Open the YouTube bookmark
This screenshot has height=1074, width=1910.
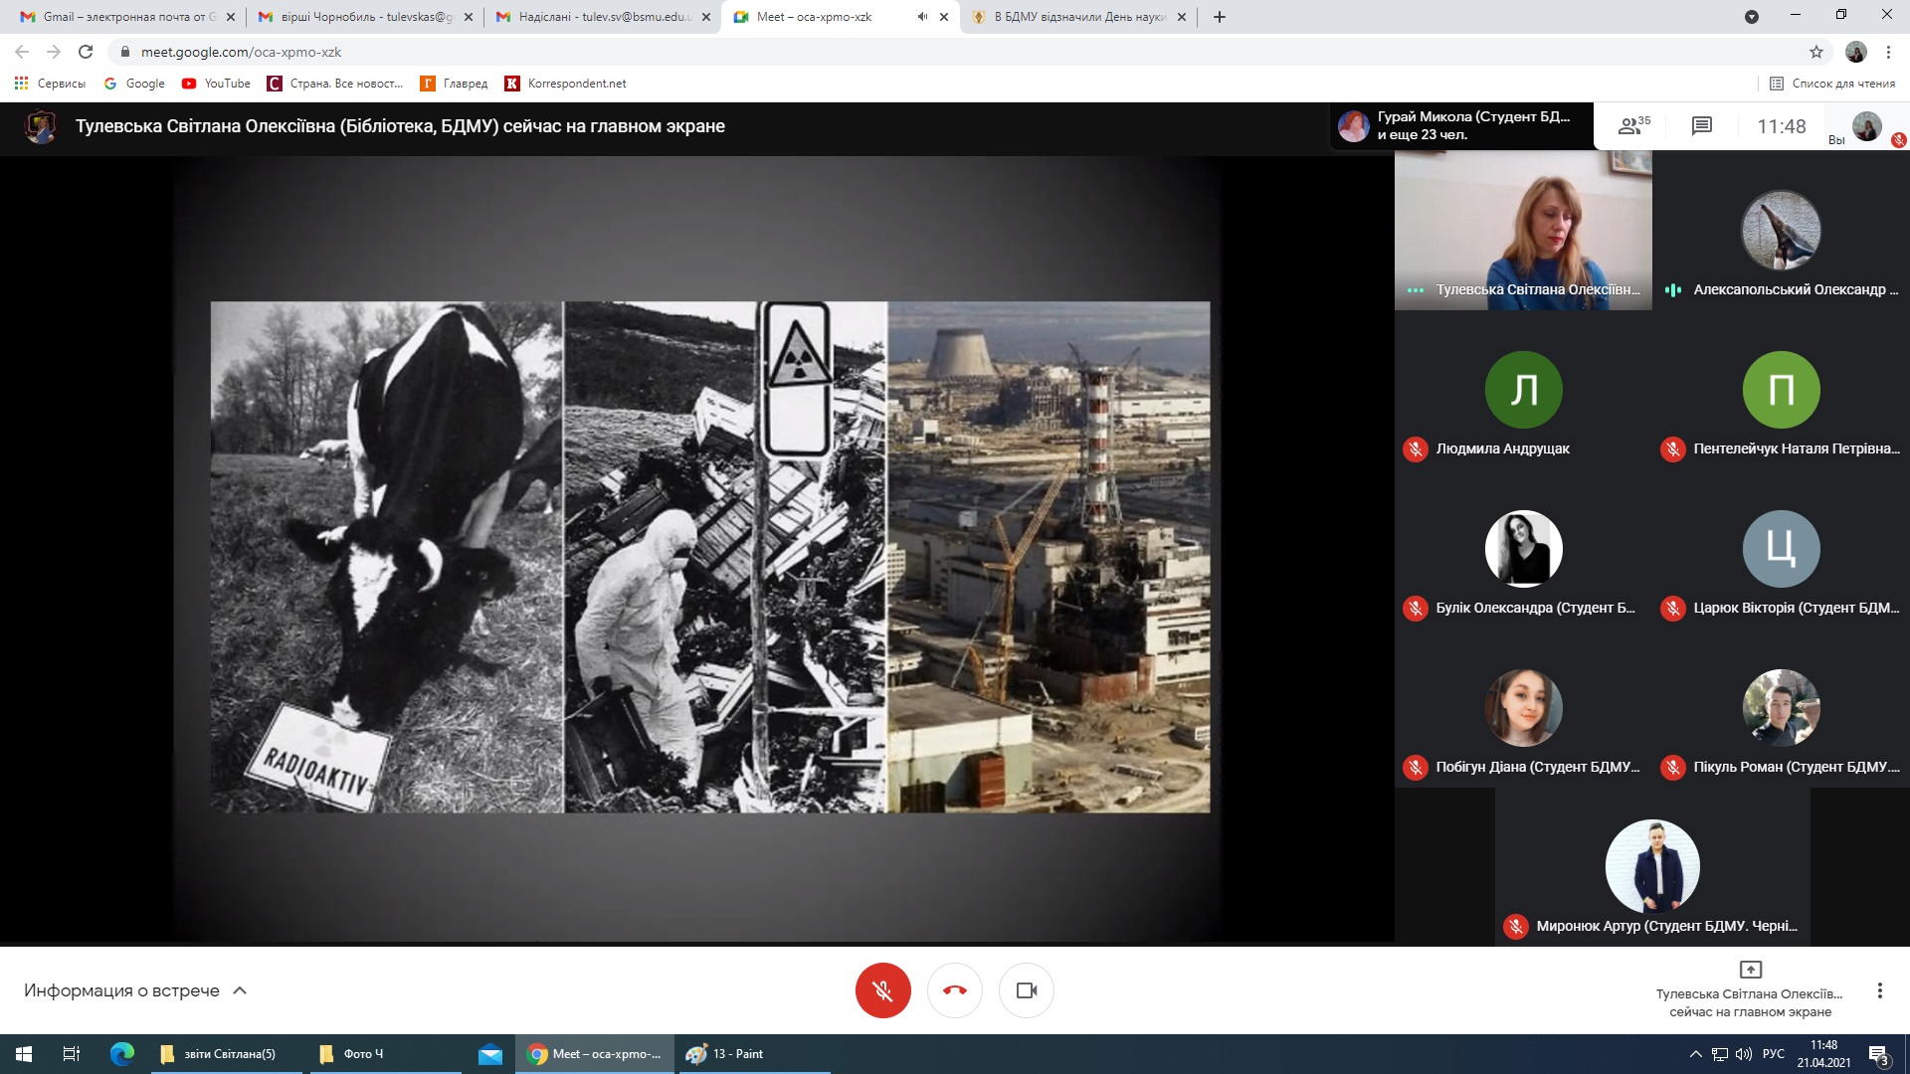click(216, 84)
